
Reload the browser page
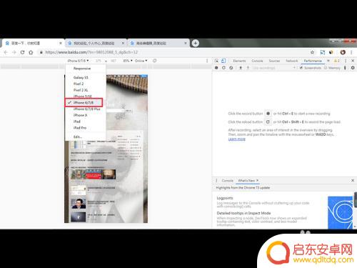[22, 52]
